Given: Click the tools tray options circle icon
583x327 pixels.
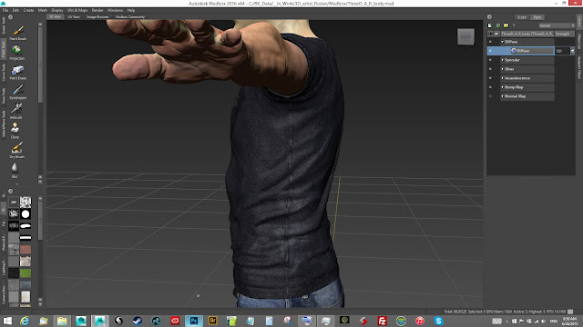Looking at the screenshot, I should pyautogui.click(x=10, y=17).
